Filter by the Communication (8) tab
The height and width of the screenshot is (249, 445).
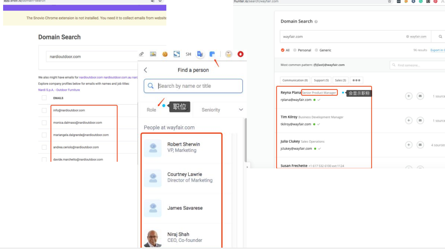coord(295,80)
